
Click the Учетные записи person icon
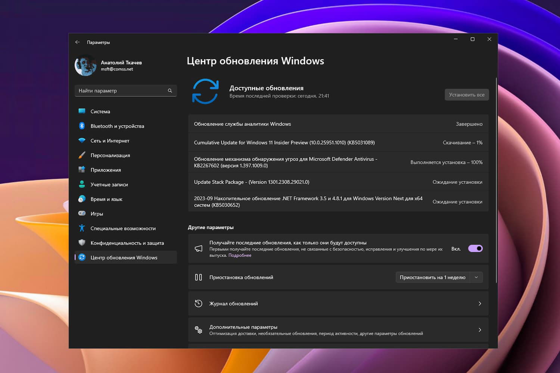tap(82, 184)
